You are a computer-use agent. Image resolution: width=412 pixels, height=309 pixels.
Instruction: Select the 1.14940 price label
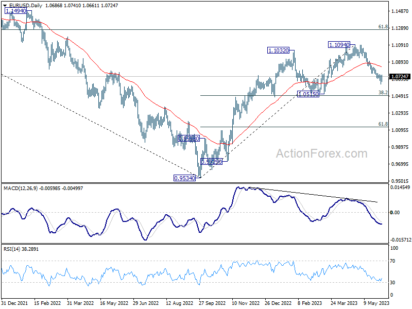pos(15,11)
